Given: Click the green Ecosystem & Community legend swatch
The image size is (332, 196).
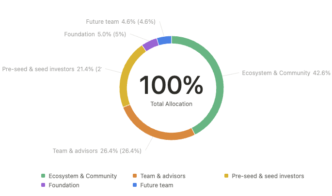Looking at the screenshot, I should pos(43,176).
